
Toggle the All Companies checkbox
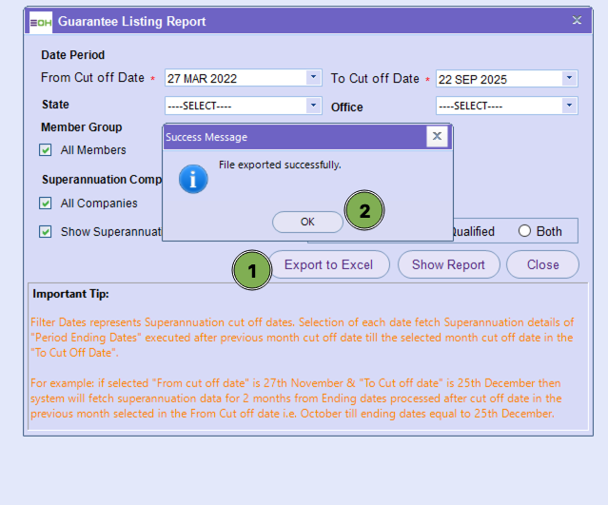pyautogui.click(x=46, y=204)
